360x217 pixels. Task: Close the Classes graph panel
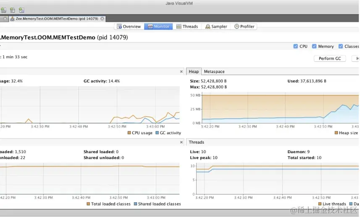click(181, 142)
